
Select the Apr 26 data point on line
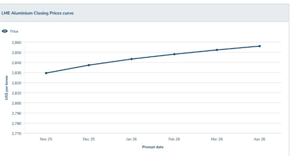point(259,46)
